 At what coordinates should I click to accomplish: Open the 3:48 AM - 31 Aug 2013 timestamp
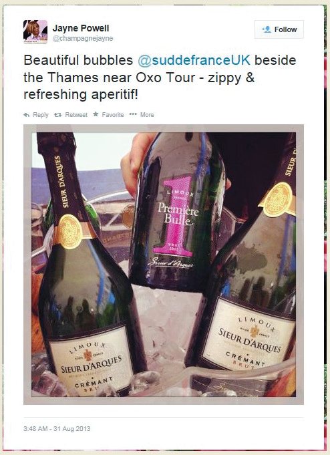point(57,428)
